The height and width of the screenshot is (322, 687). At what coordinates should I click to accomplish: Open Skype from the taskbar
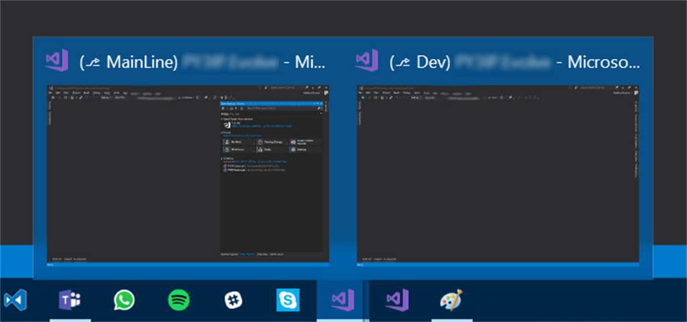point(288,300)
